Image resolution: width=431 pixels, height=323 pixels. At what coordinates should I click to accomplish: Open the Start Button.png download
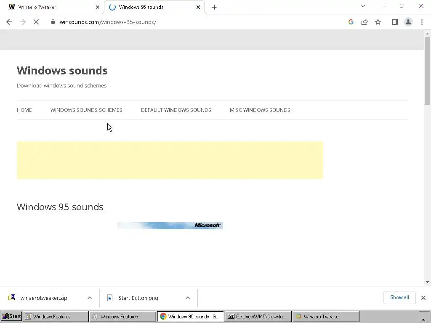[x=138, y=298]
